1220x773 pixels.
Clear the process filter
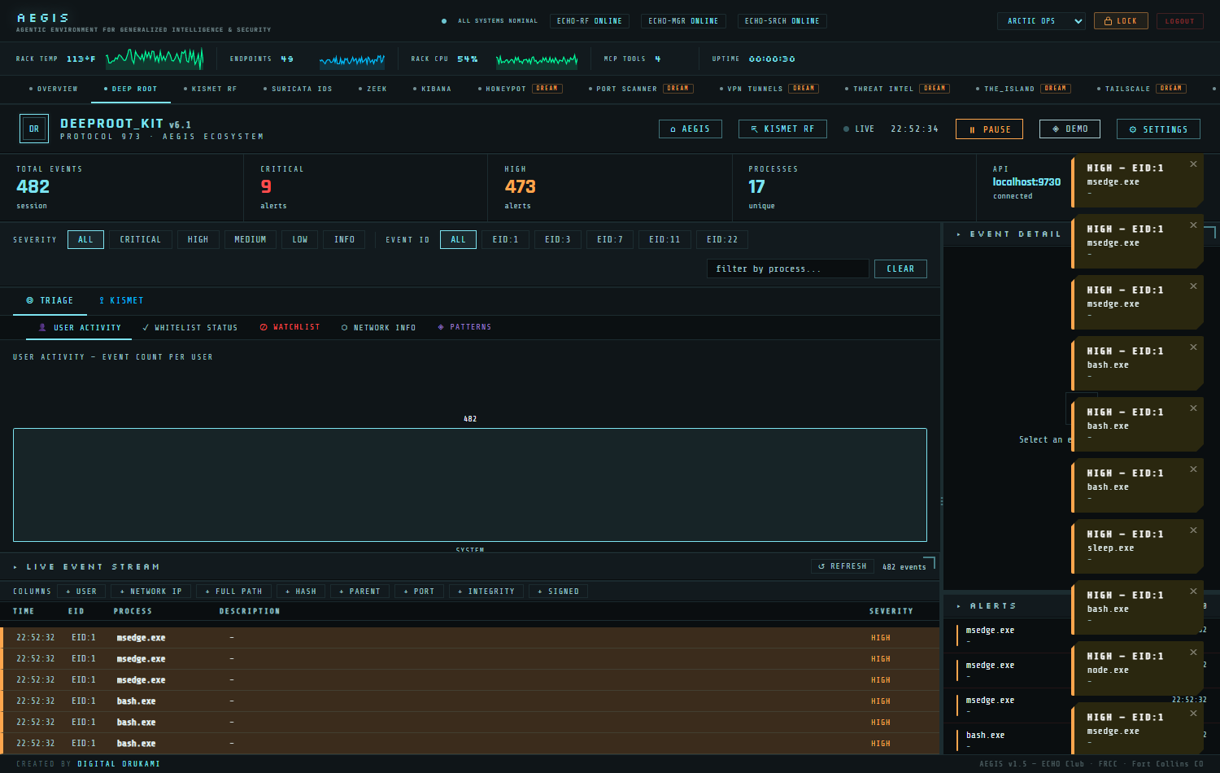900,269
